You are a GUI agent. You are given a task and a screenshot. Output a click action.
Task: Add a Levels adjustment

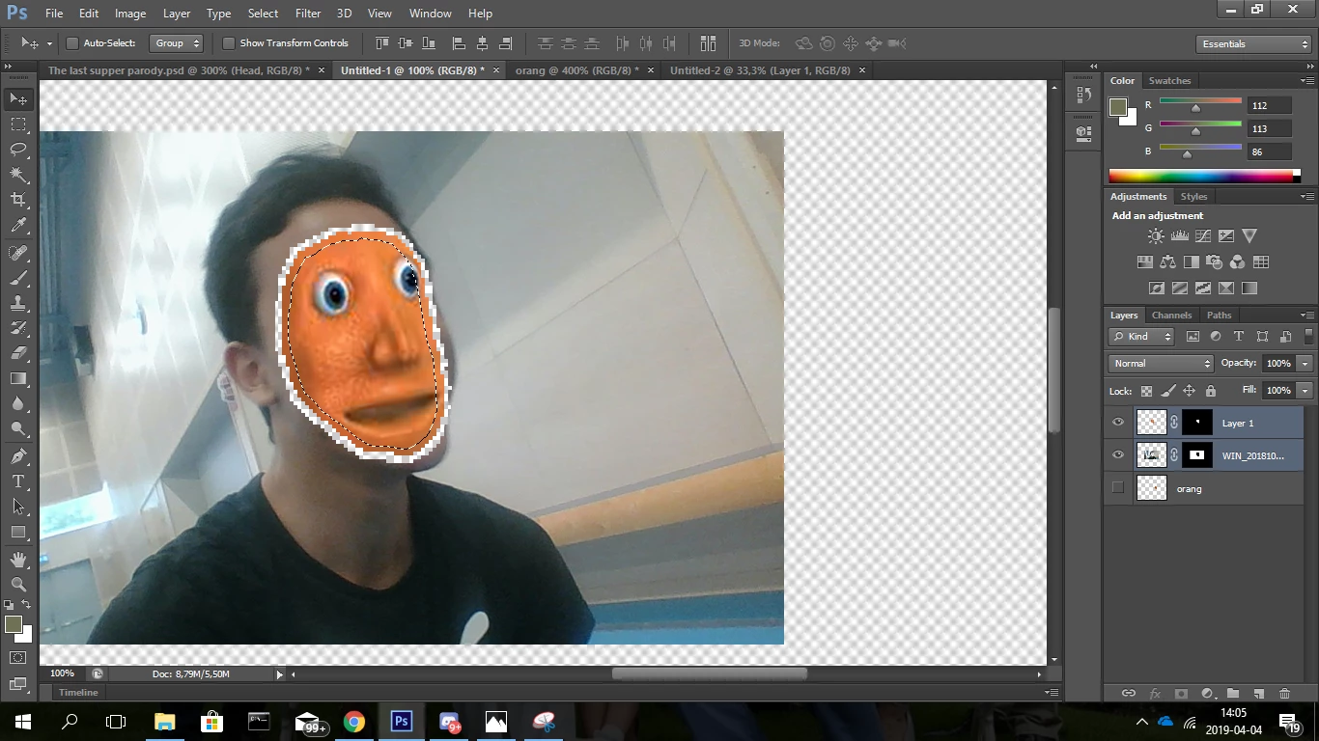[x=1179, y=235]
